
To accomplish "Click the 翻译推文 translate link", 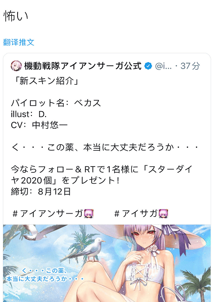I will 19,42.
